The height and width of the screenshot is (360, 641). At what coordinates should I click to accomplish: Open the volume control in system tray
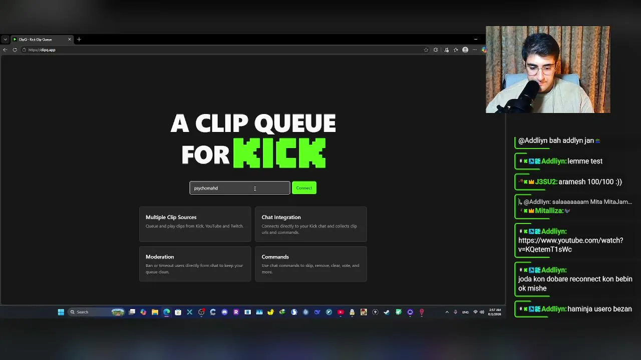(482, 312)
